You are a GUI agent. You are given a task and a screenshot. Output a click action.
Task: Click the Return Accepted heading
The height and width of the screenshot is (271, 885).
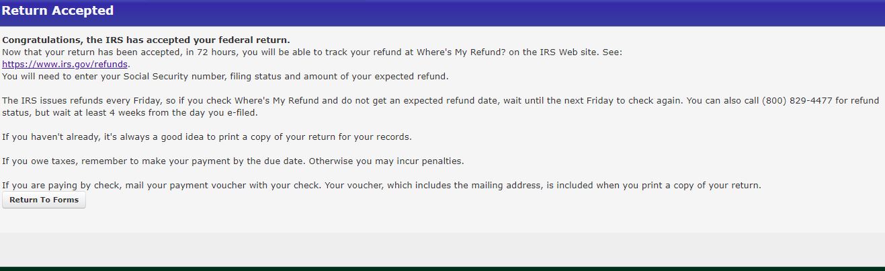click(x=58, y=11)
